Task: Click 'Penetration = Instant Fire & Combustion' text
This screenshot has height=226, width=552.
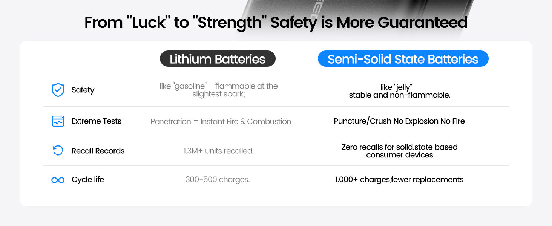Action: [x=221, y=122]
